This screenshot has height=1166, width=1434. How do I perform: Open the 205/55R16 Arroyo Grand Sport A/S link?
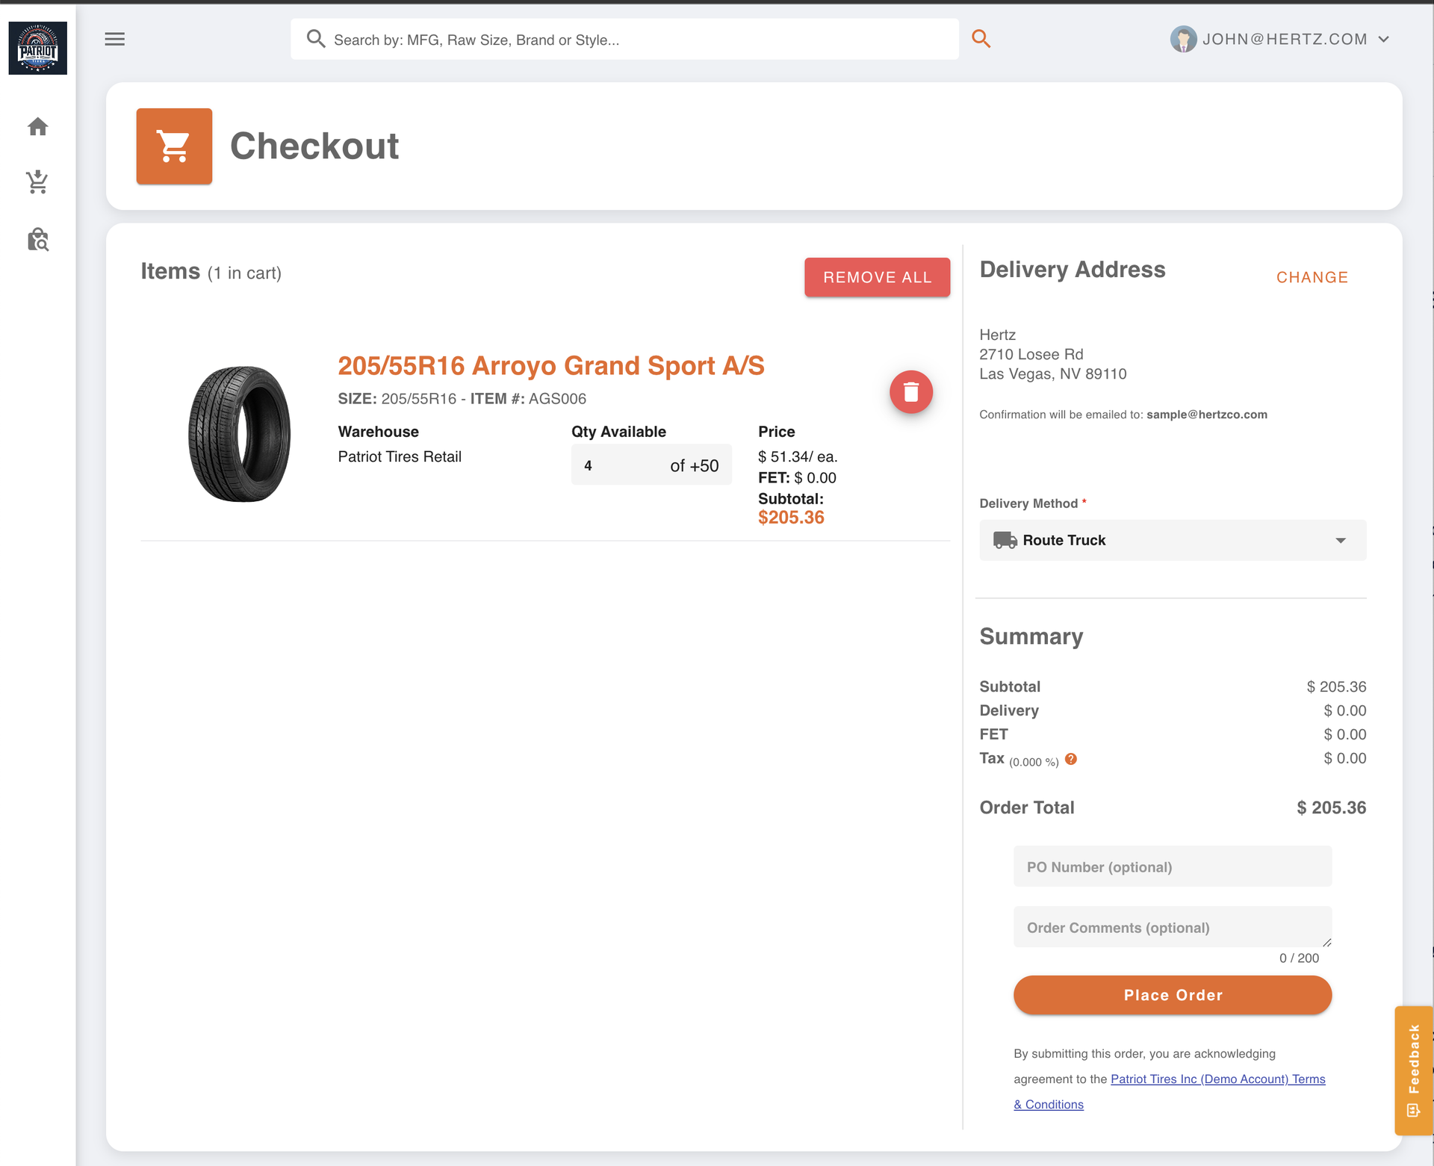(x=551, y=365)
